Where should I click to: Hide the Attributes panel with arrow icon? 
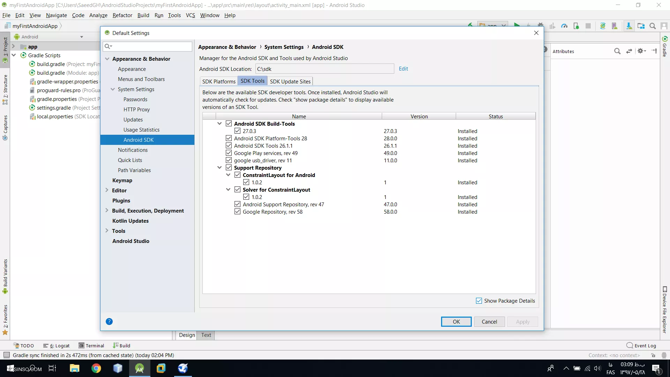click(654, 51)
